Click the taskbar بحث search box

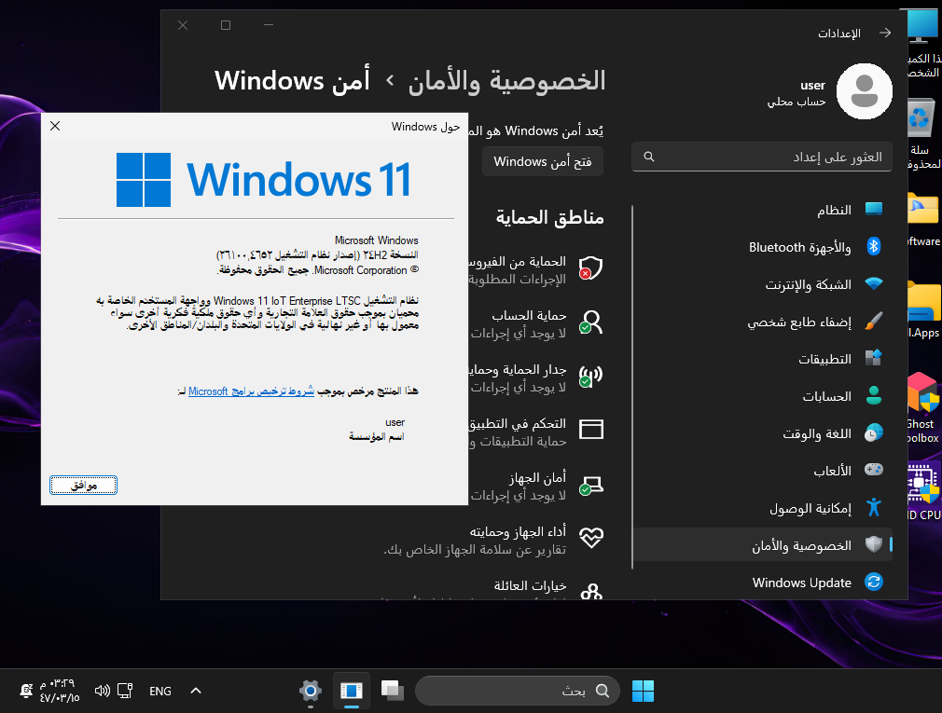518,691
